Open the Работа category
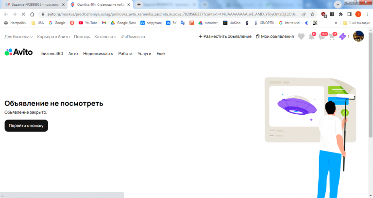Viewport: 373px width, 198px height. pyautogui.click(x=125, y=54)
